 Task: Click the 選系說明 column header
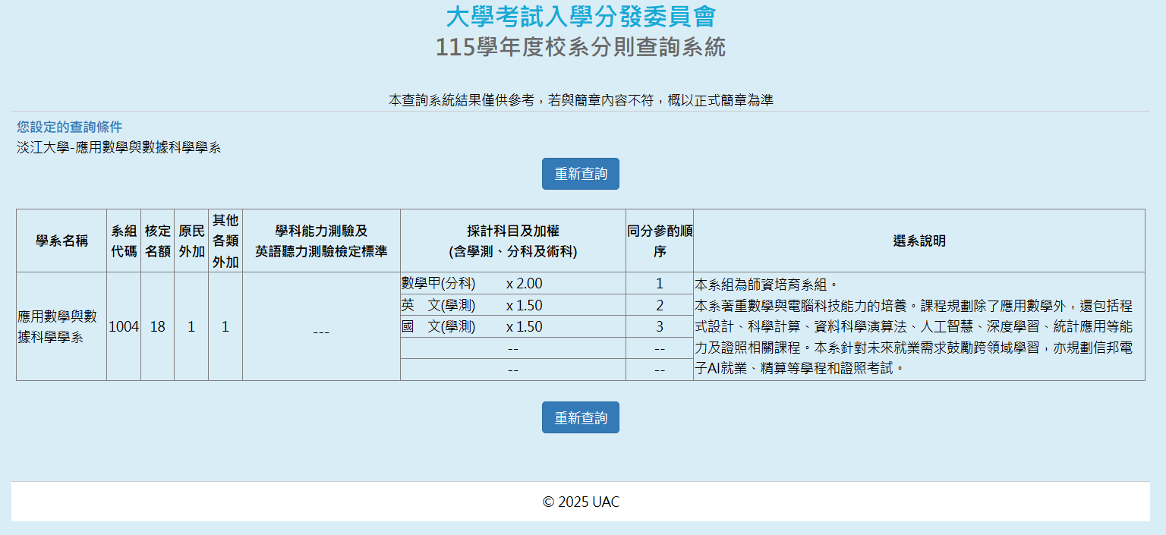coord(919,241)
